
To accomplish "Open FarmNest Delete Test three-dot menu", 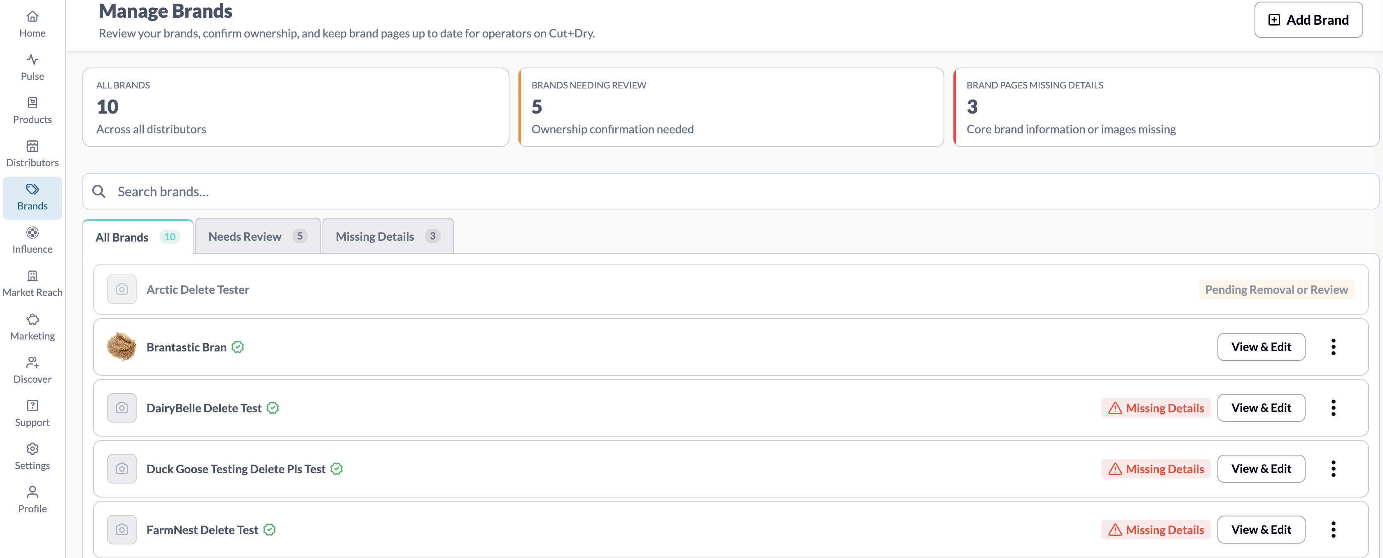I will tap(1334, 530).
